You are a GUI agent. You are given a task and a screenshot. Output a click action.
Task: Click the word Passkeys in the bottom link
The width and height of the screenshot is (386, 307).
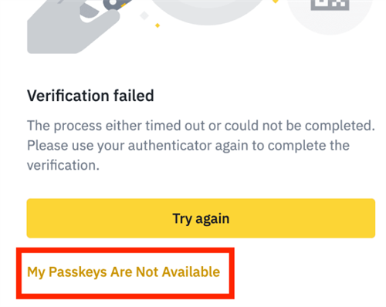pos(78,272)
